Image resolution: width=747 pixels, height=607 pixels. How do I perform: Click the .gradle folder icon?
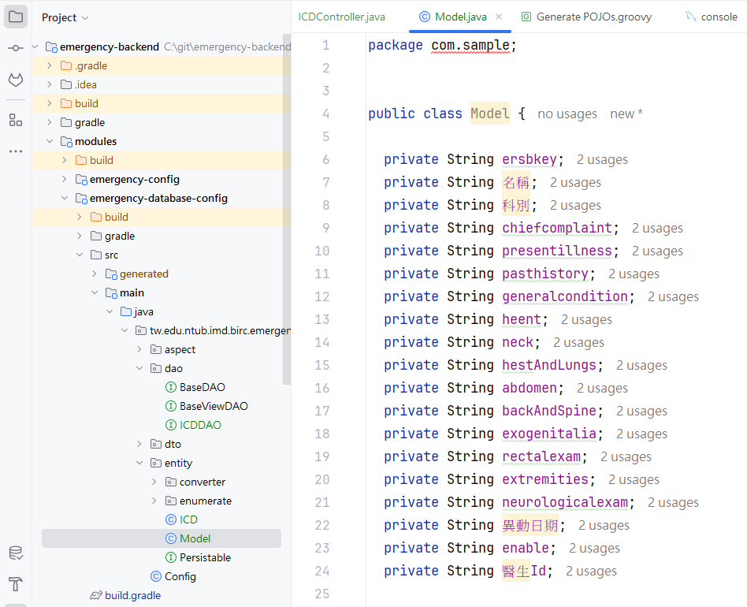click(x=66, y=65)
